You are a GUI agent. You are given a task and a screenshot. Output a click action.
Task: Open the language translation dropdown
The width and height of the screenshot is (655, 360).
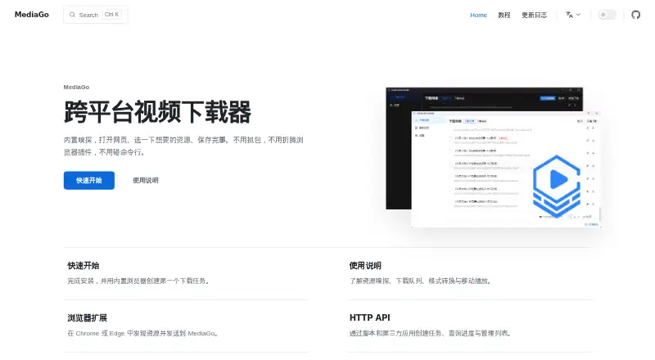coord(572,15)
